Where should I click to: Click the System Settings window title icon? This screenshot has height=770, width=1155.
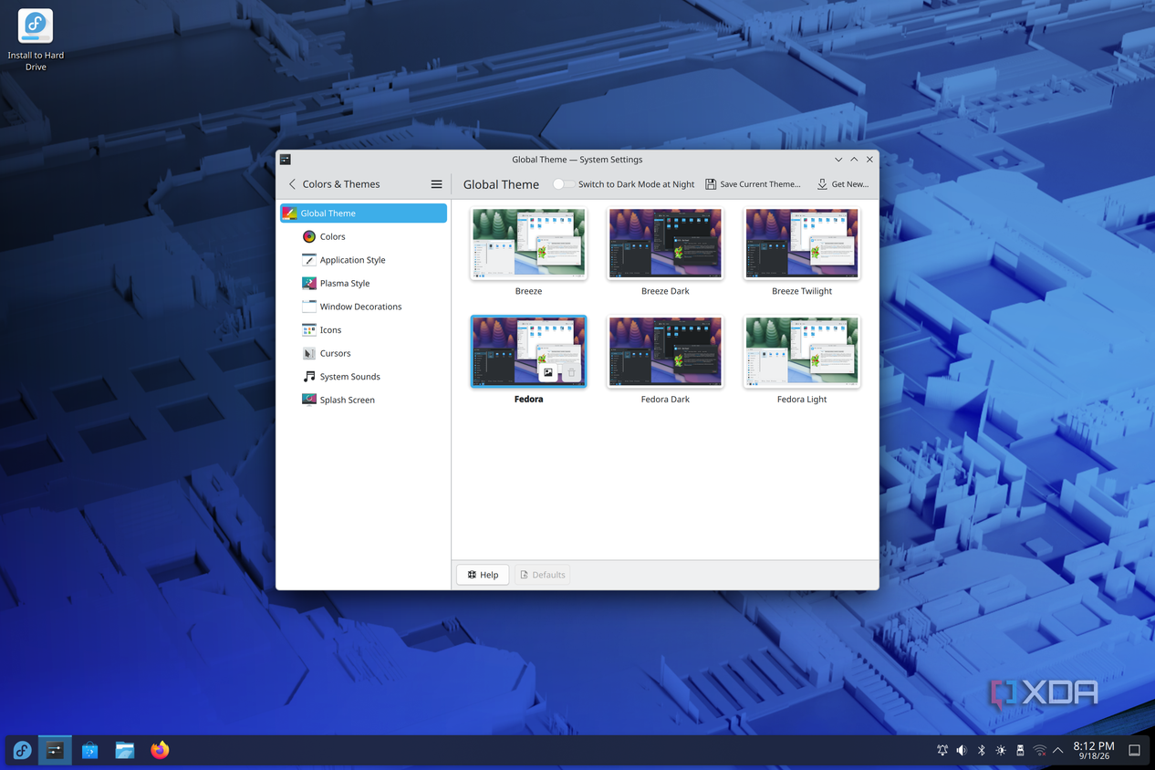point(286,160)
